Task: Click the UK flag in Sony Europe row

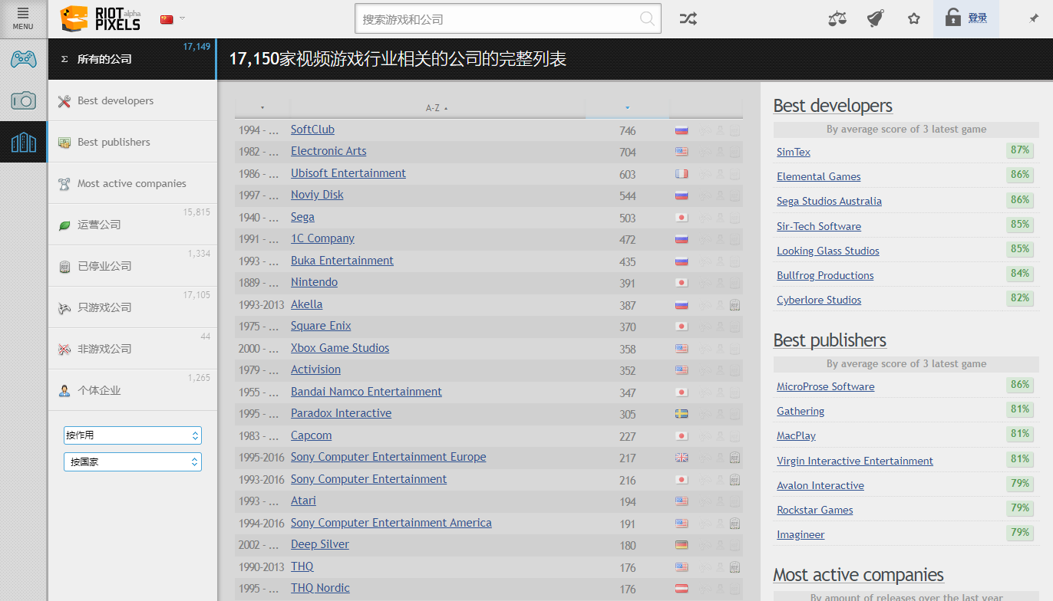Action: tap(682, 458)
